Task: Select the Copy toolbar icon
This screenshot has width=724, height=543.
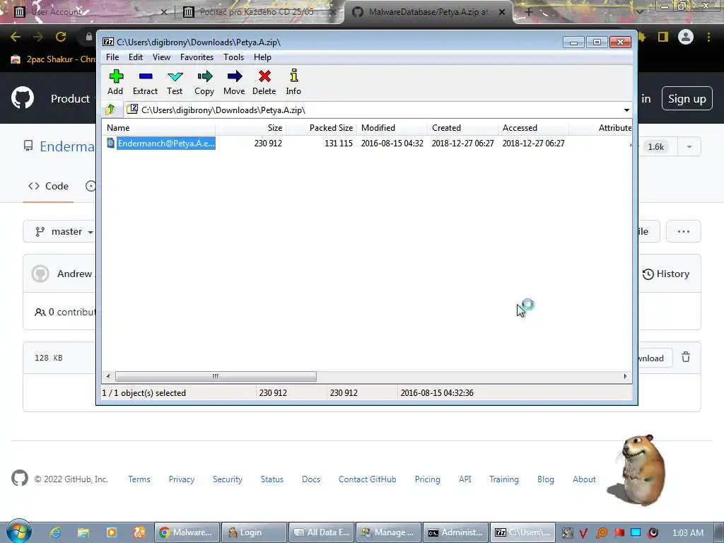Action: click(x=204, y=82)
